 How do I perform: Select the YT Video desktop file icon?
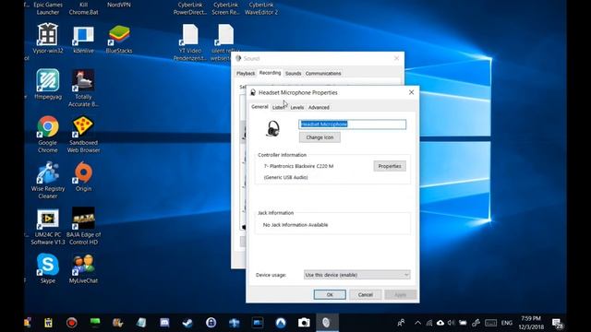click(190, 41)
